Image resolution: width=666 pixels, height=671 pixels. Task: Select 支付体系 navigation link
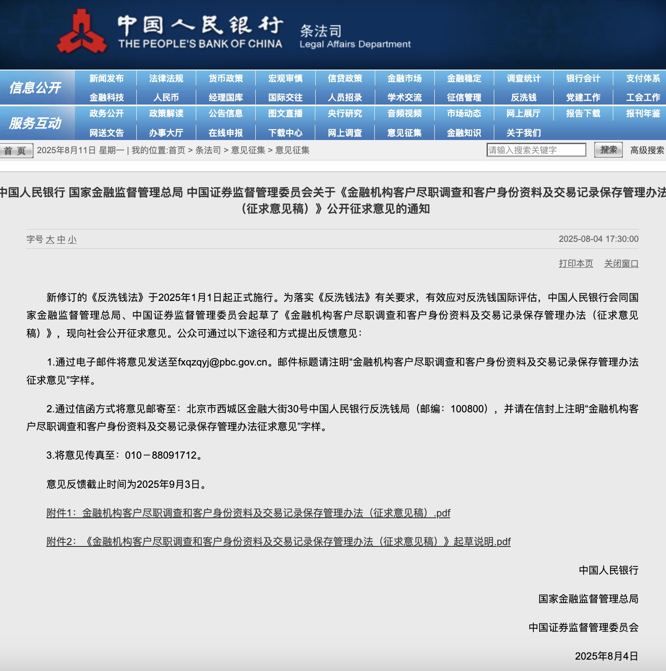pyautogui.click(x=643, y=78)
